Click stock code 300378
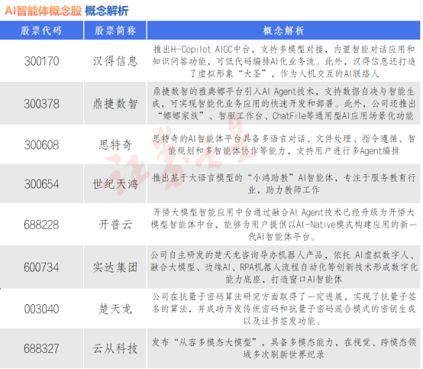 tap(41, 104)
